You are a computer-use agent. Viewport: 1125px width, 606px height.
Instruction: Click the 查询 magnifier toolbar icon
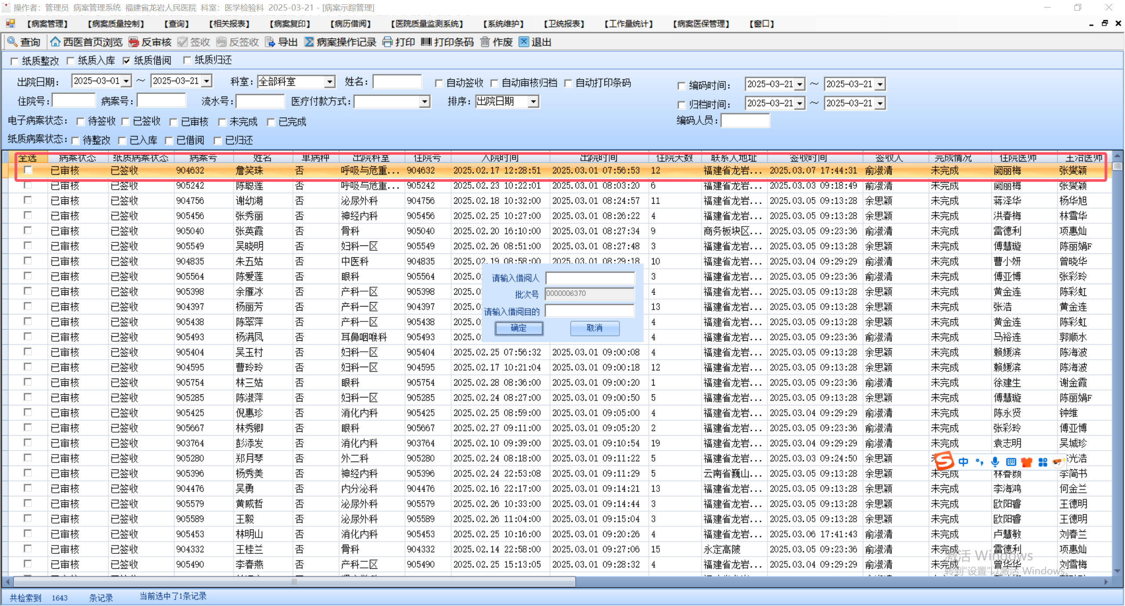coord(12,42)
